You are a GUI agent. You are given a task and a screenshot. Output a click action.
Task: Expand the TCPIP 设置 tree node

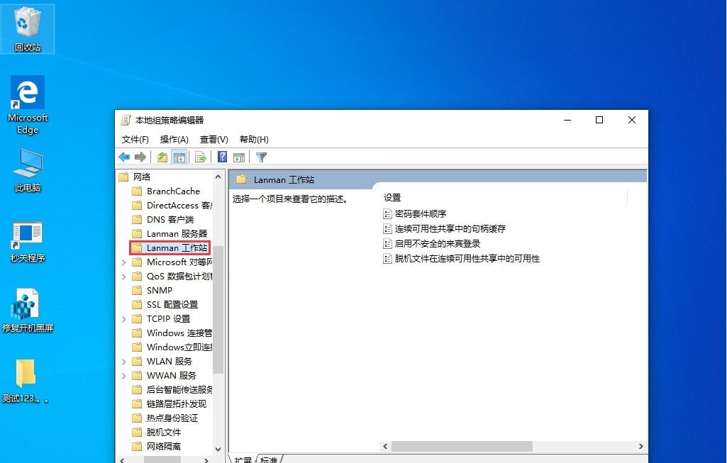pos(124,319)
